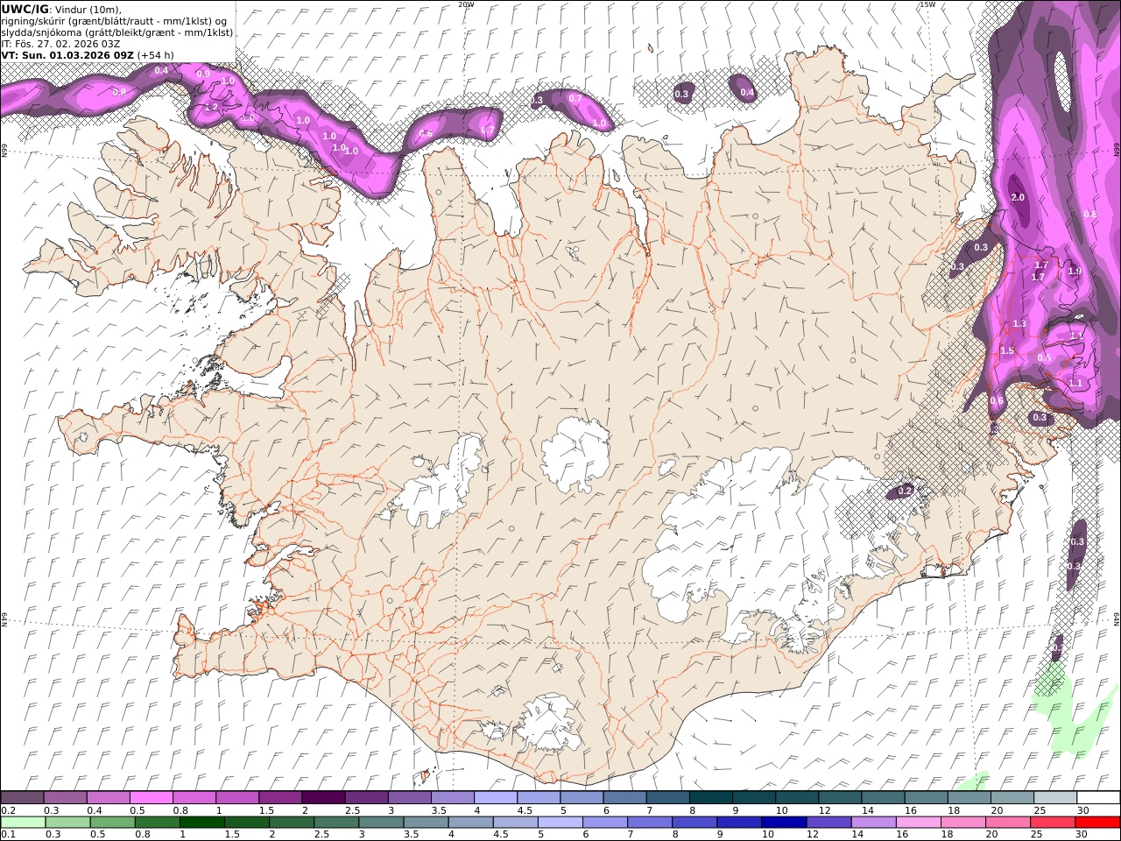Click deep blue swatch labeled 10 in lower legend
1121x841 pixels.
pos(785,822)
